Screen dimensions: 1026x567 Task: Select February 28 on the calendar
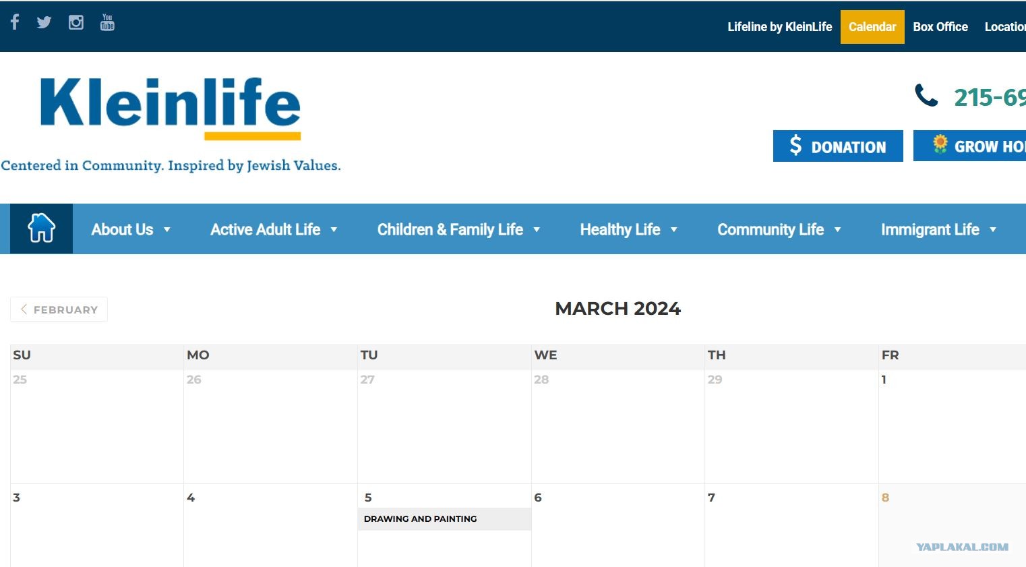click(541, 380)
